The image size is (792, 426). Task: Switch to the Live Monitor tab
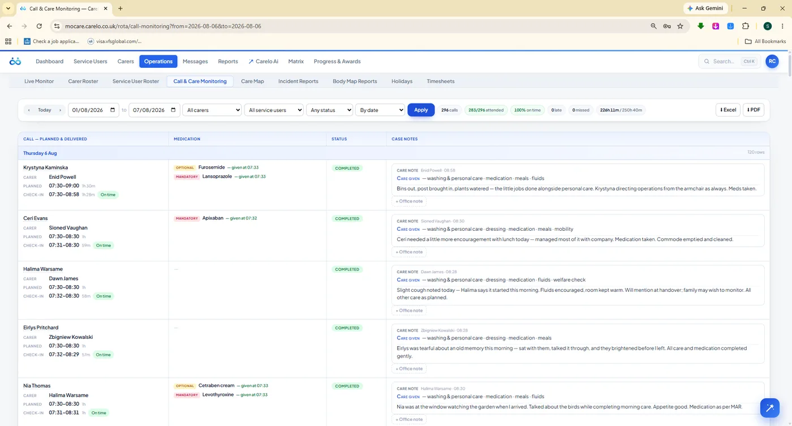point(39,81)
